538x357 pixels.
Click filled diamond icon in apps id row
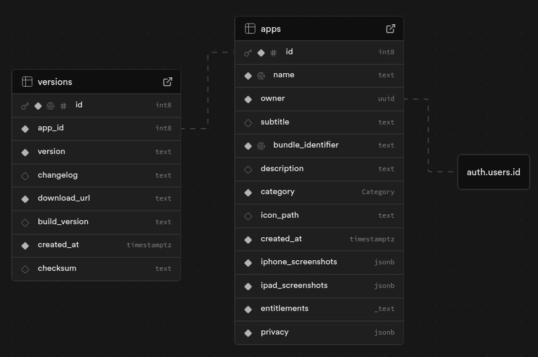coord(261,53)
